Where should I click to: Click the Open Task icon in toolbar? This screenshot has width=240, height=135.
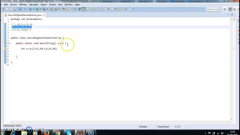pyautogui.click(x=67, y=9)
